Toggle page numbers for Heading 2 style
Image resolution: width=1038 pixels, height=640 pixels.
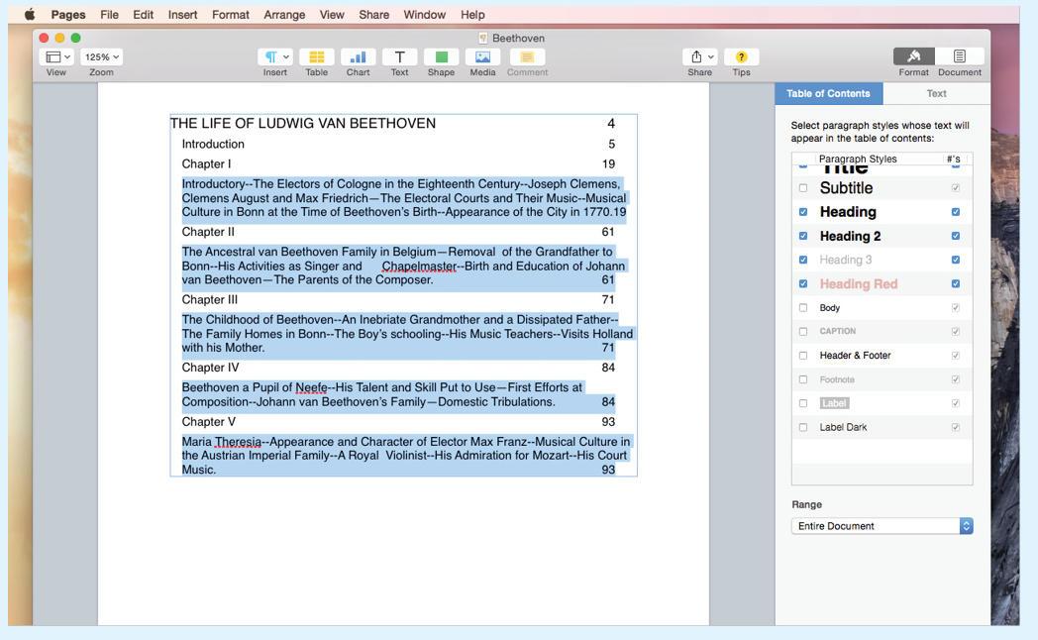coord(955,236)
